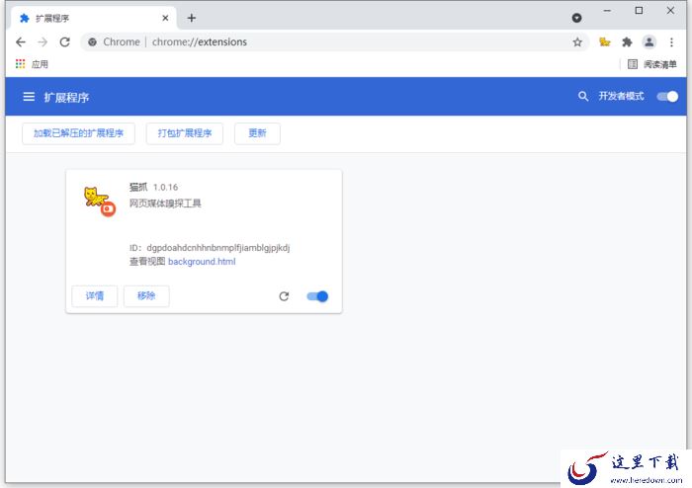Open the Extensions puzzle-piece menu
Viewport: 692px width, 488px height.
tap(627, 41)
